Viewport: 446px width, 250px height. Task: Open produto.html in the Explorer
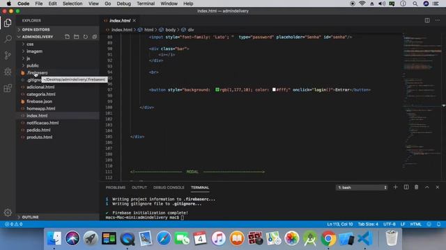[x=39, y=137]
